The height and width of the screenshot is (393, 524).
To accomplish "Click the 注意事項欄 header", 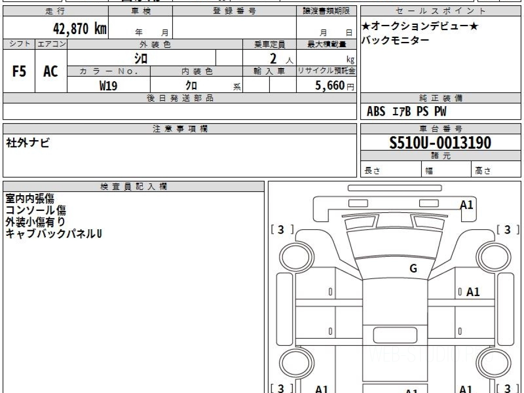I will (180, 129).
